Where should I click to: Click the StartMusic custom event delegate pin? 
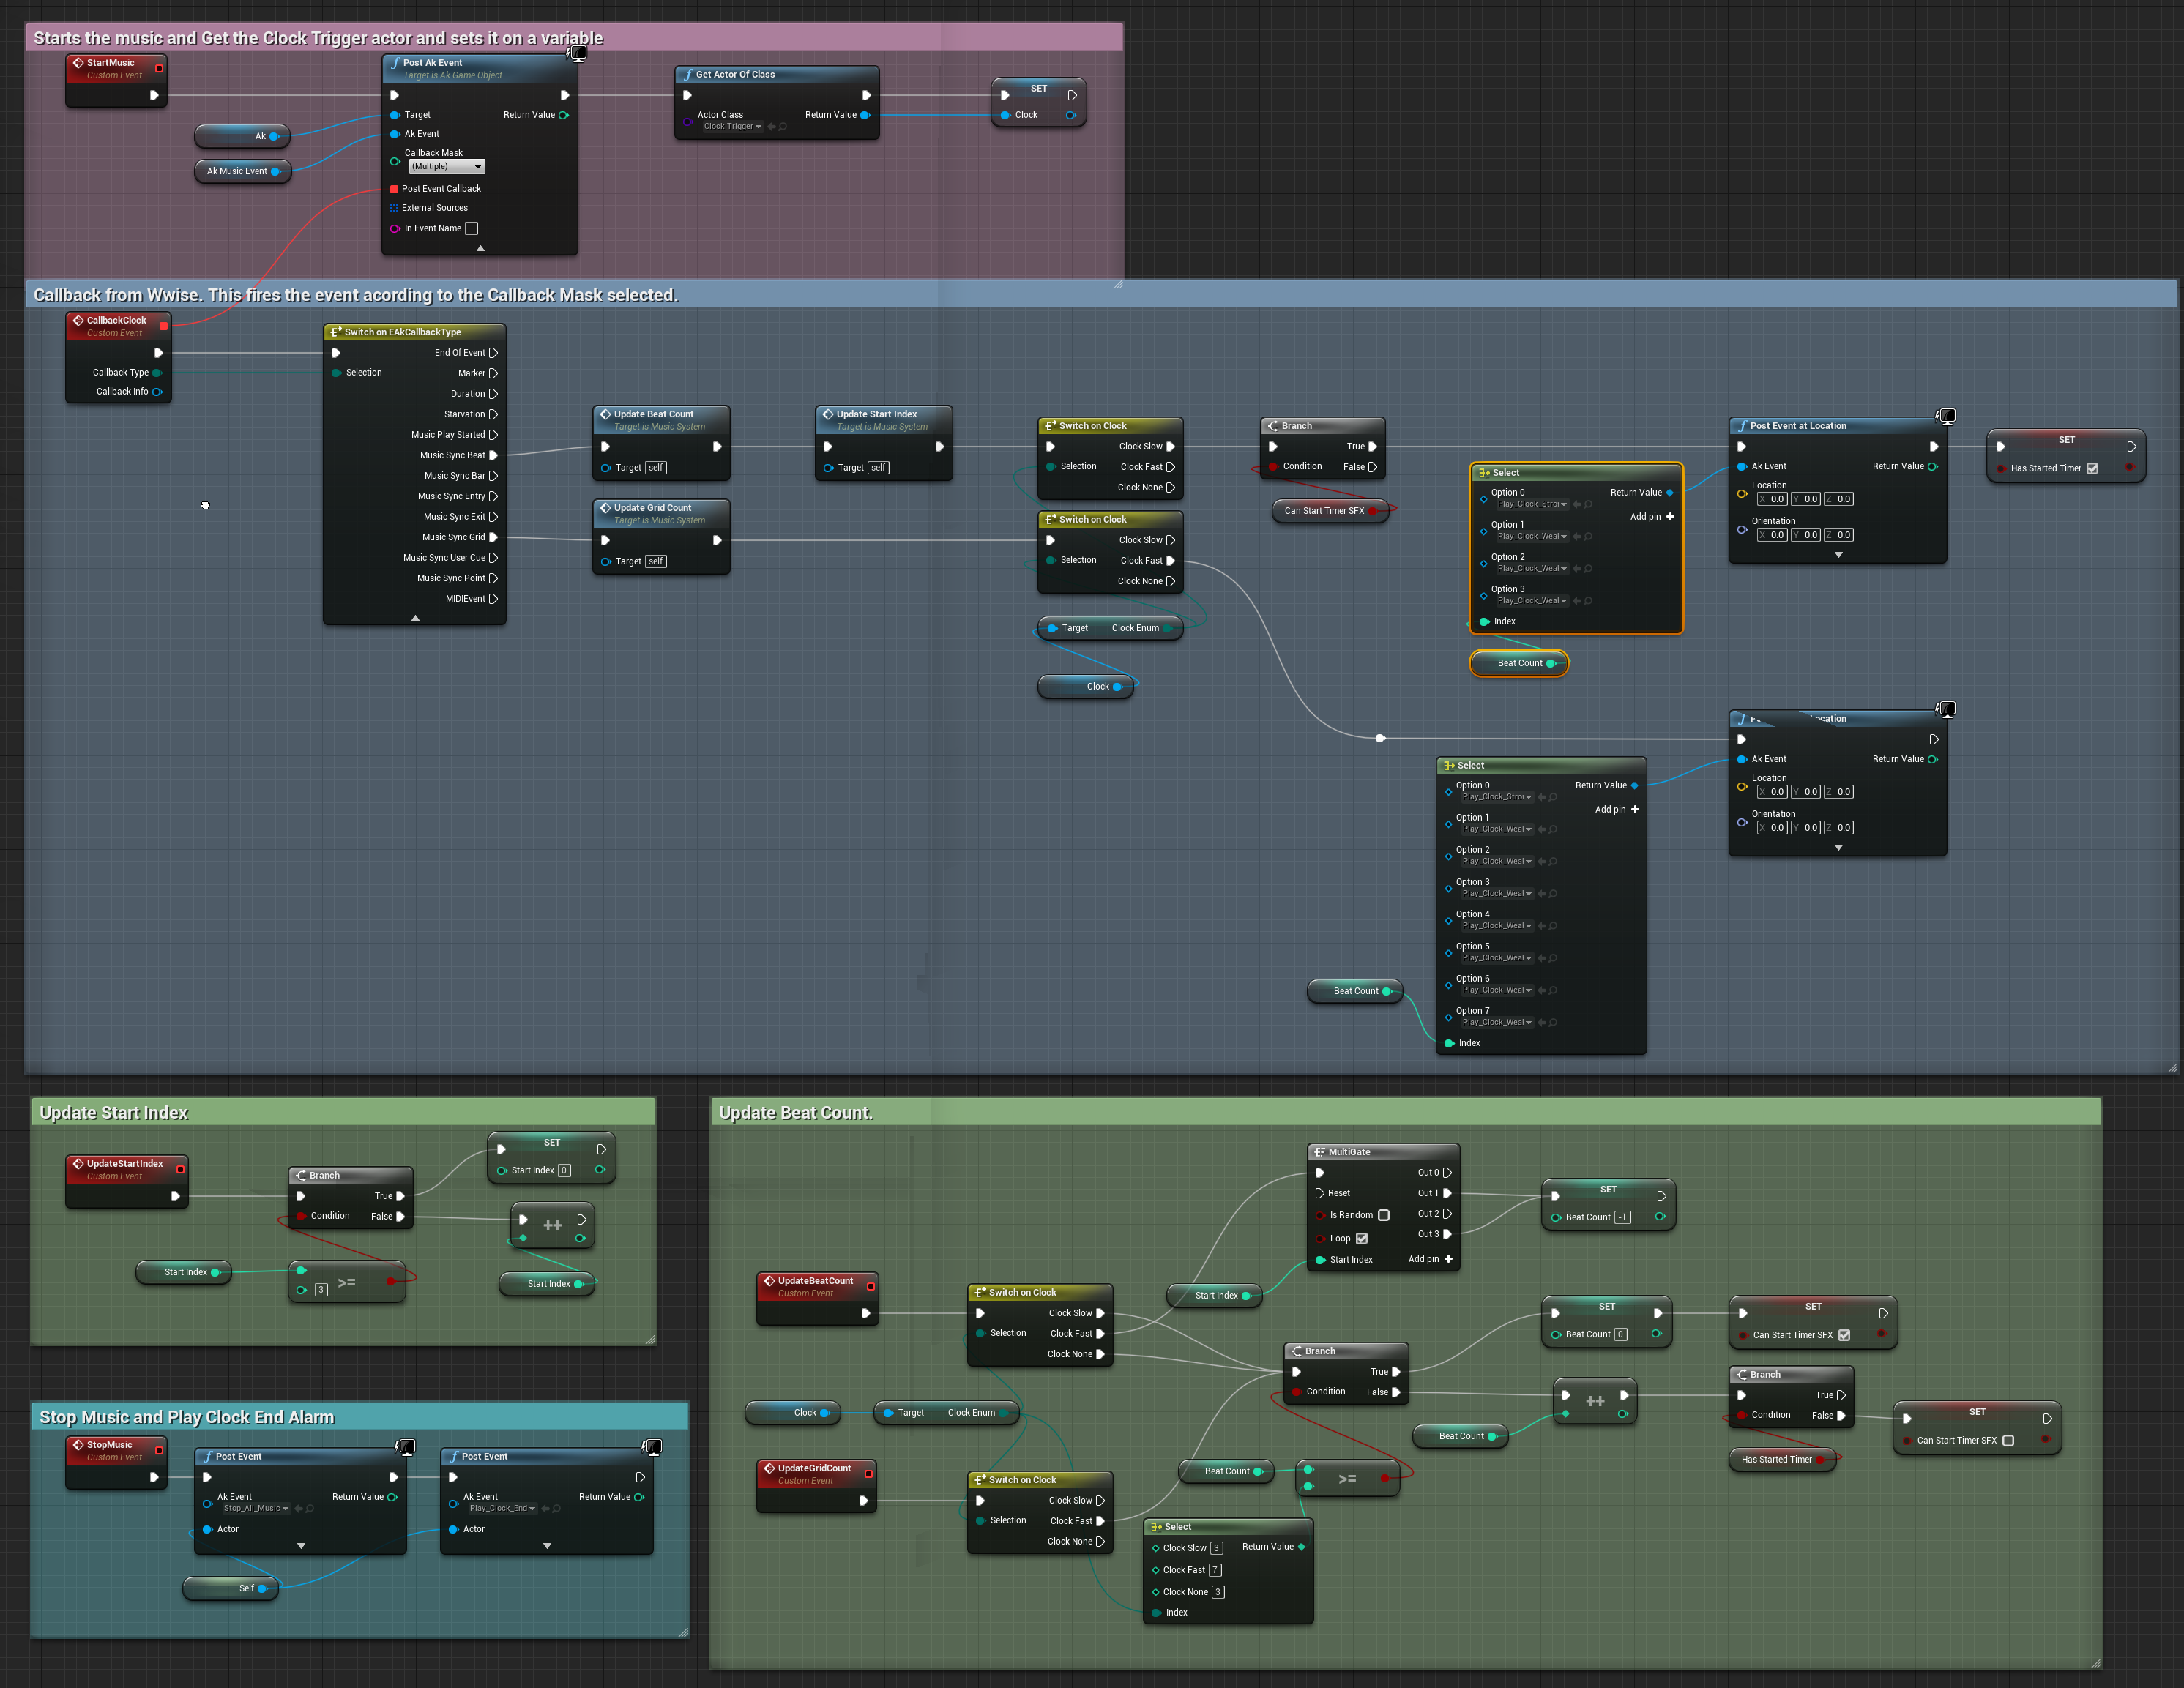click(x=159, y=68)
